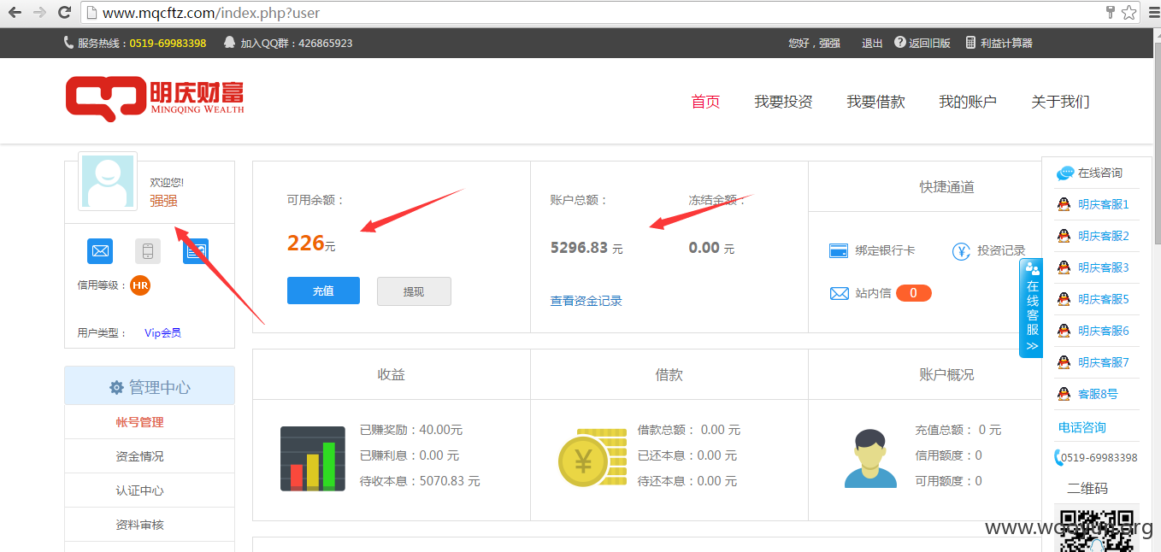Click the gray 提现 withdraw button

414,291
